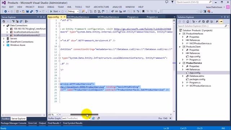
Task: Open the DEBUG menu
Action: tap(51, 7)
